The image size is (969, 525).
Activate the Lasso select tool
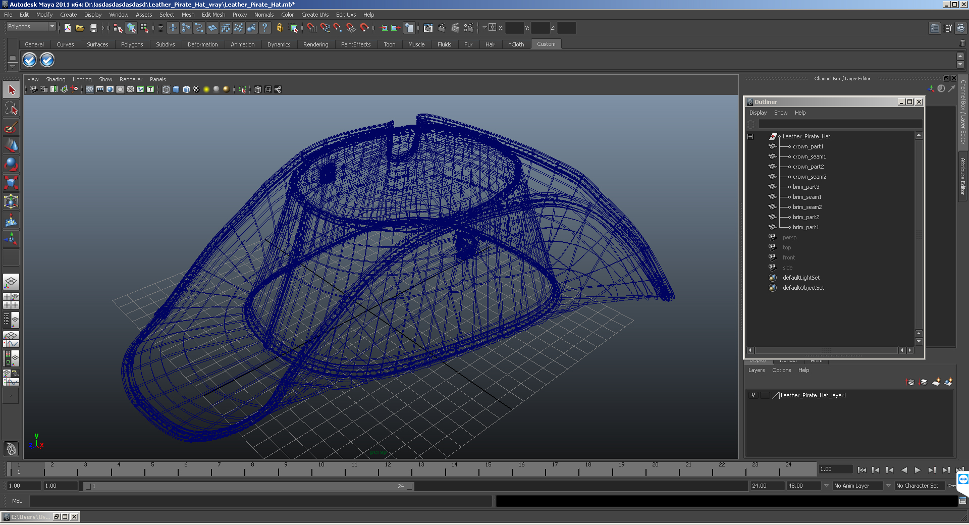pos(11,109)
